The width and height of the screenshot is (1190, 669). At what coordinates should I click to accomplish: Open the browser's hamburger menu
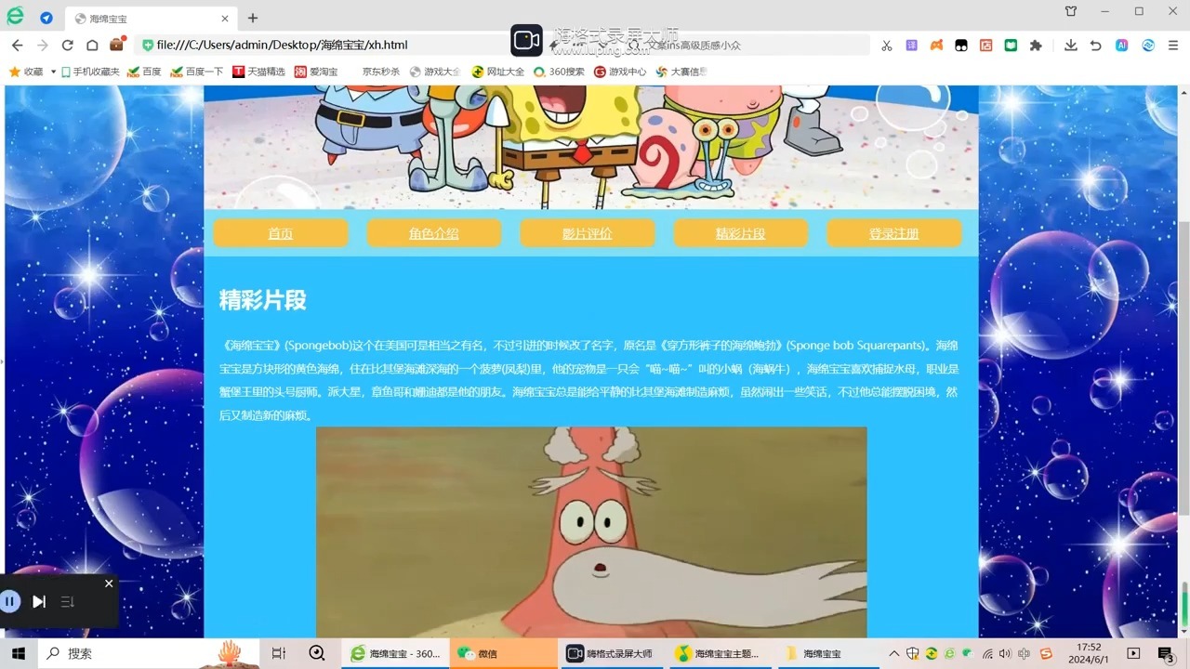click(1173, 45)
